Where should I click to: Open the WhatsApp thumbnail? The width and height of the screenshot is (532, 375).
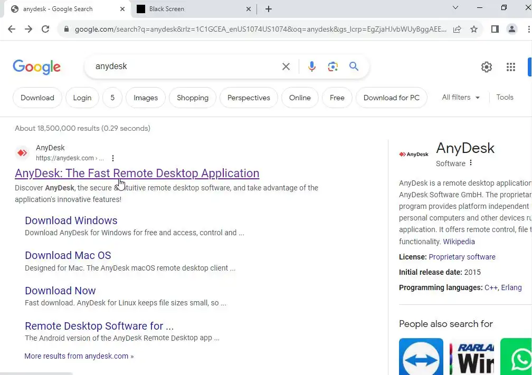(x=516, y=357)
